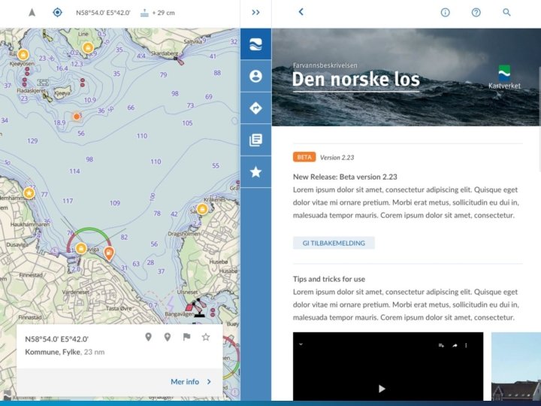This screenshot has height=406, width=541.
Task: Click the BETA badge
Action: coord(304,157)
